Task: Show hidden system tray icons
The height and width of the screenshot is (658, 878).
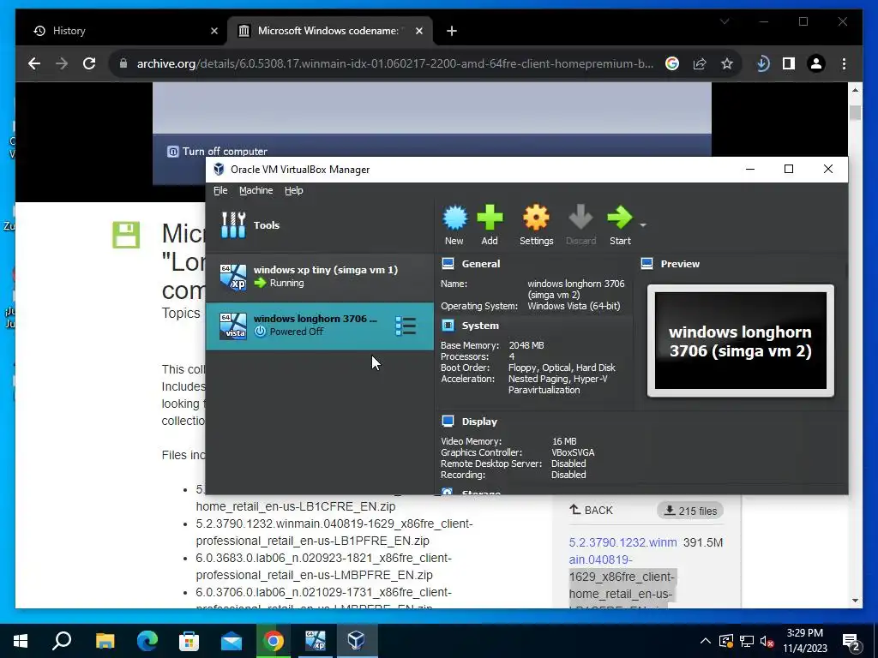Action: (x=706, y=641)
